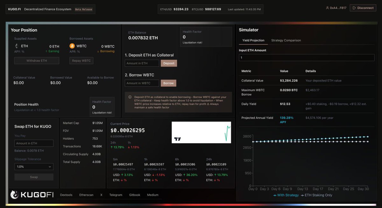Click the info icon in the instructions box

[x=130, y=97]
